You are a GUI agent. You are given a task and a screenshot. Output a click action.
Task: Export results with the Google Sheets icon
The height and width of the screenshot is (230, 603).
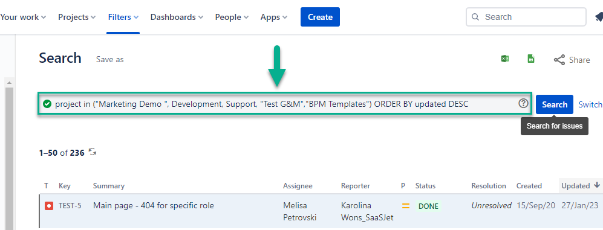click(531, 59)
